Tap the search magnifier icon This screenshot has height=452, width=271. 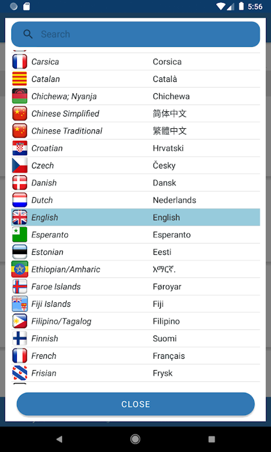pos(28,34)
